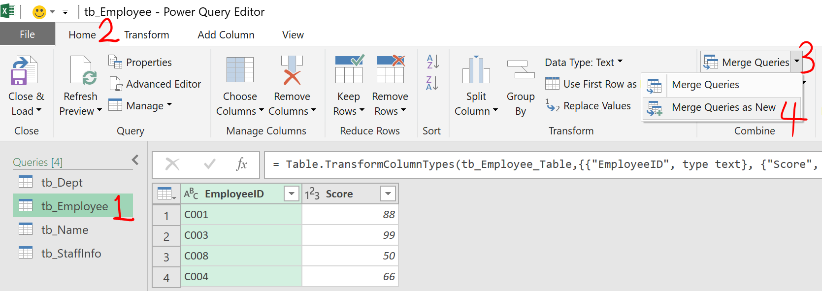This screenshot has height=291, width=822.
Task: Open the Advanced Editor
Action: point(156,84)
